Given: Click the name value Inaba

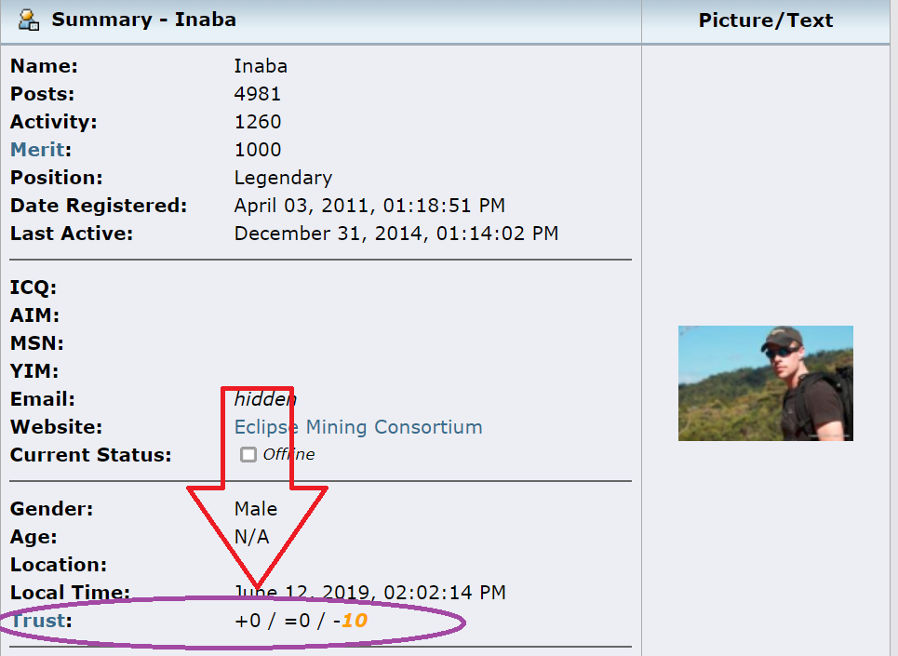Looking at the screenshot, I should point(261,66).
